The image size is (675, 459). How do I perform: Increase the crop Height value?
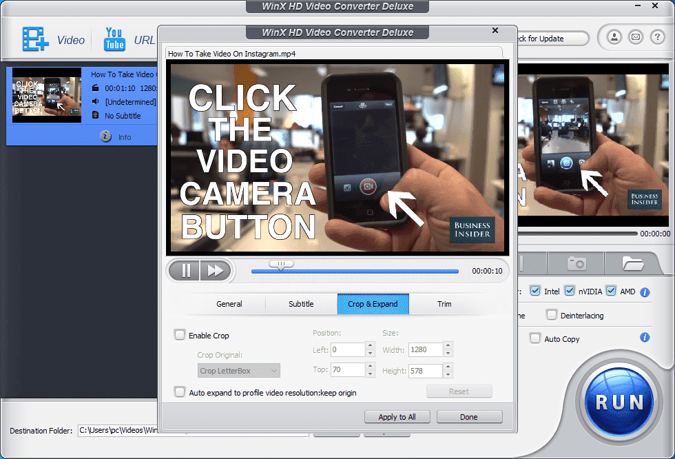(x=448, y=367)
